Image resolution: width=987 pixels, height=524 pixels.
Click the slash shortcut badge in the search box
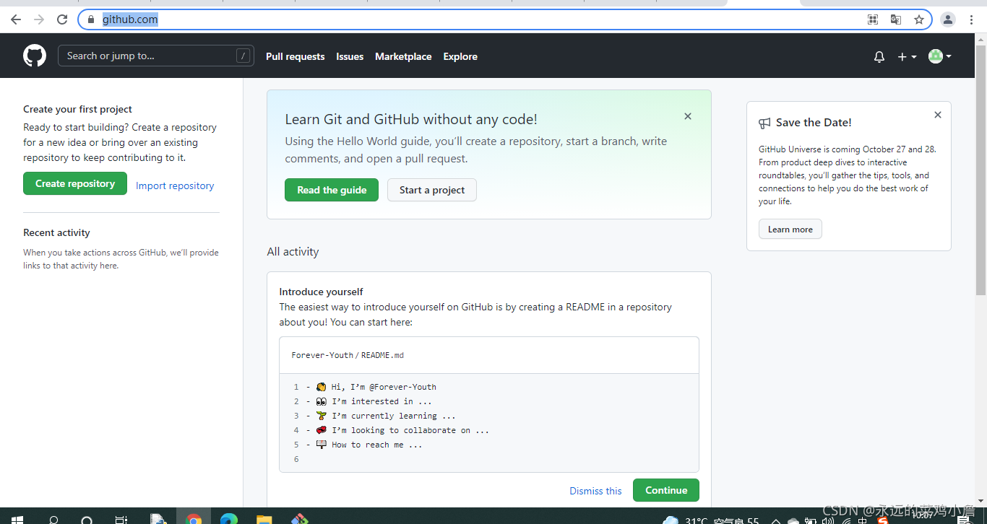(243, 56)
